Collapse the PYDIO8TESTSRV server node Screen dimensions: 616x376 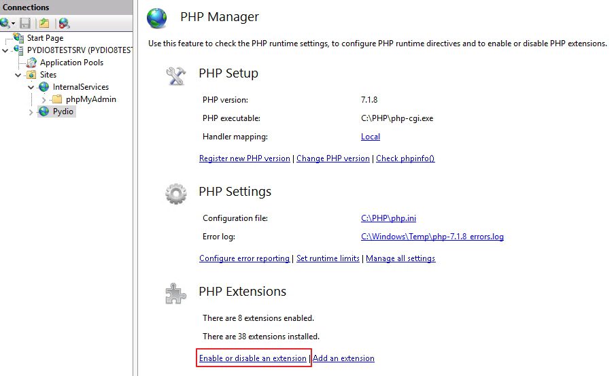[x=5, y=51]
